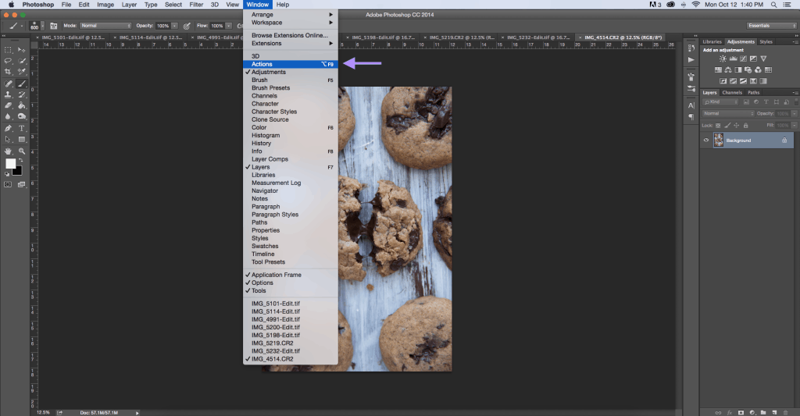Pick the Horizontal Type tool

21,128
